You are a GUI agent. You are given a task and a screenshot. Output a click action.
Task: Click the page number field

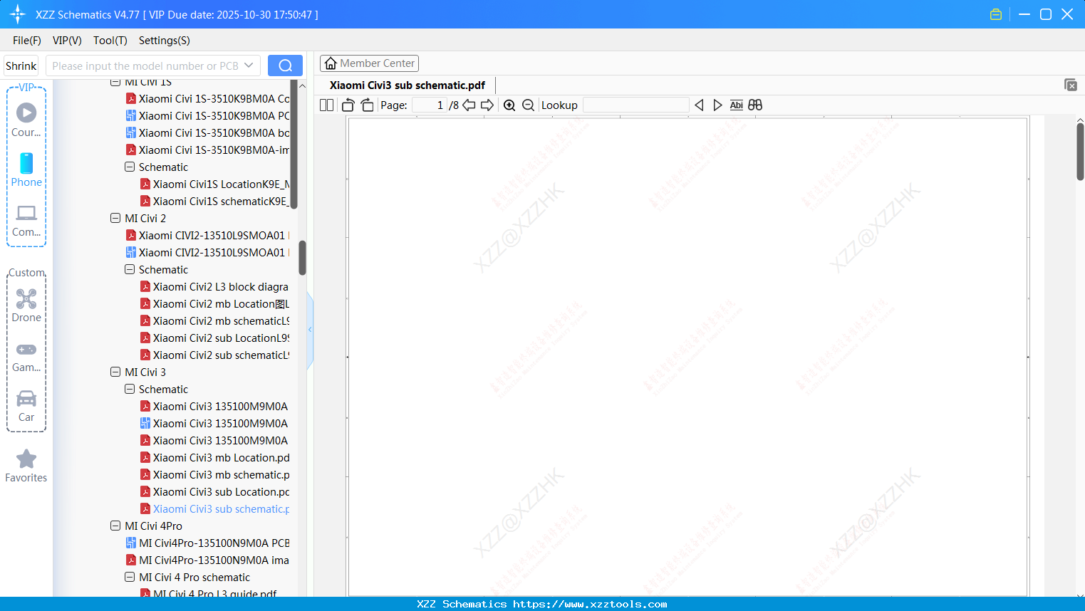pyautogui.click(x=430, y=105)
